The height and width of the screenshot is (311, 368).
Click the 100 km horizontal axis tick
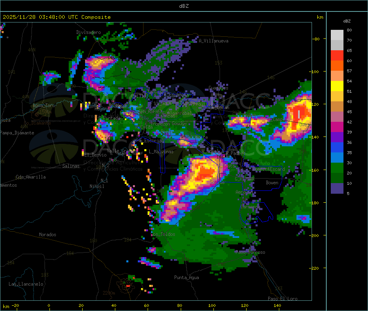(x=212, y=305)
